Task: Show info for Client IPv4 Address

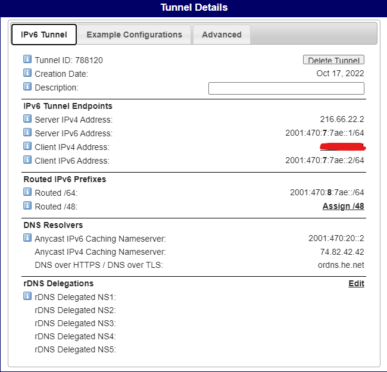Action: (27, 146)
